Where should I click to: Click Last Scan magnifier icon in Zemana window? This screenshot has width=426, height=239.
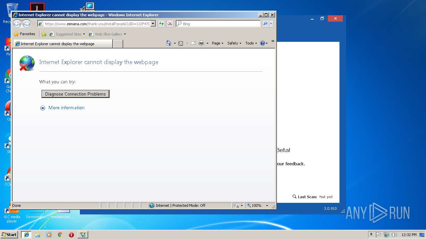tap(295, 197)
